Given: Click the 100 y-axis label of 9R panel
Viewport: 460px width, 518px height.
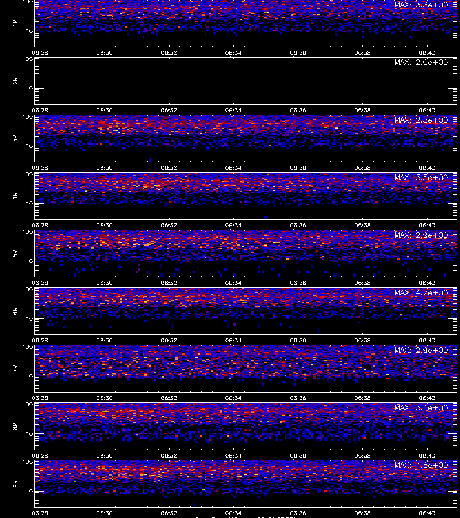Looking at the screenshot, I should click(x=28, y=462).
